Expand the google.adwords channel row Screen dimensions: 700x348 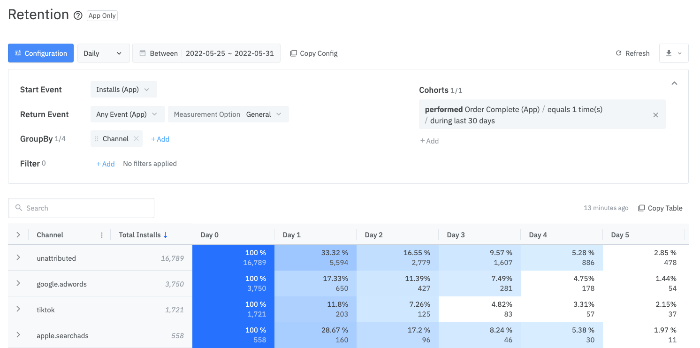tap(18, 284)
